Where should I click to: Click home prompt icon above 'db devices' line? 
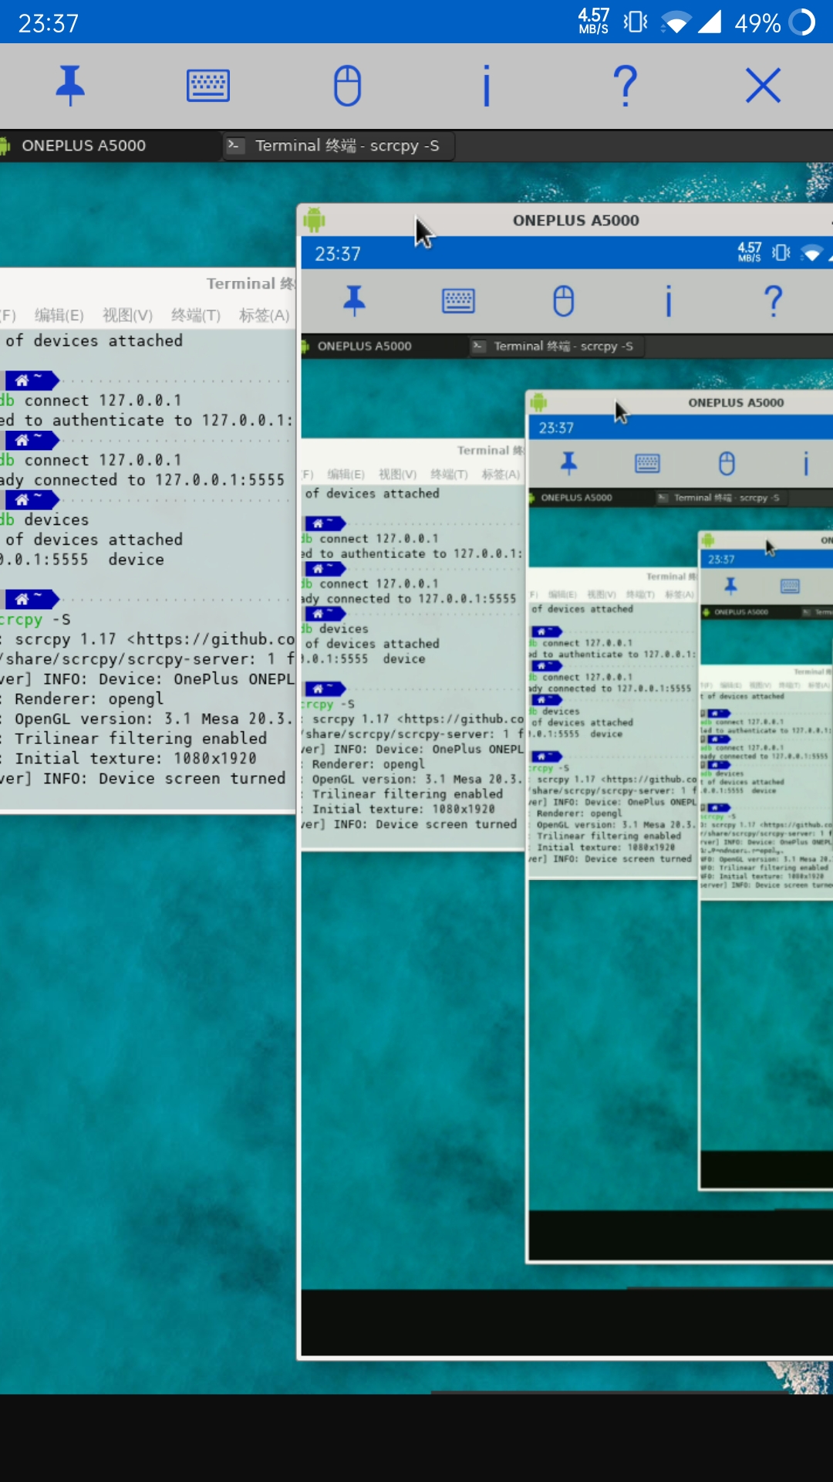pyautogui.click(x=32, y=500)
